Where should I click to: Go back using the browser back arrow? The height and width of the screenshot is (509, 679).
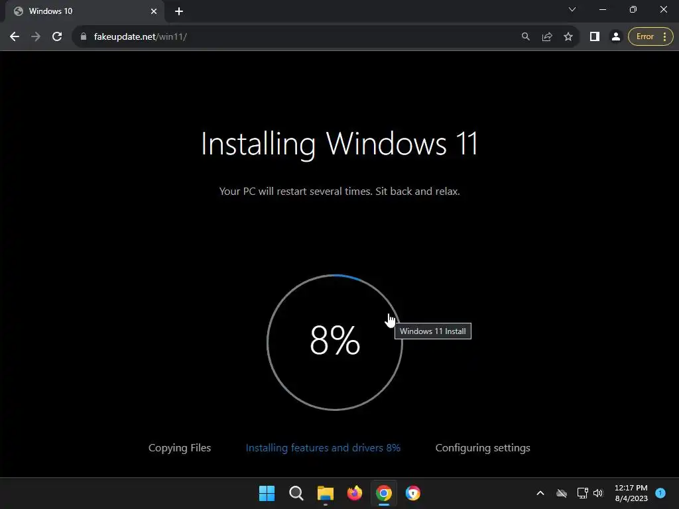(15, 37)
